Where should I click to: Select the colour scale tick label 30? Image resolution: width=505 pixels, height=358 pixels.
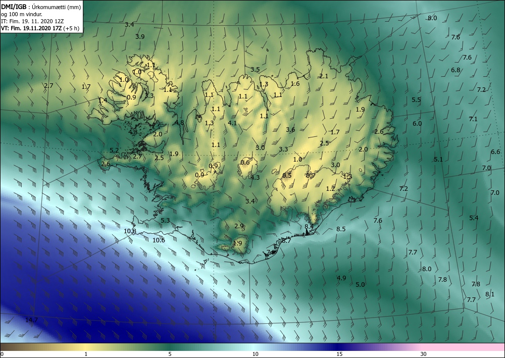pyautogui.click(x=424, y=354)
